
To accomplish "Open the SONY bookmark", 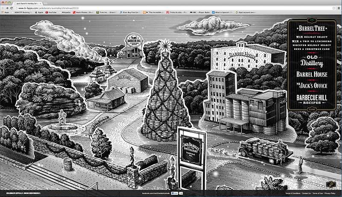I will [x=22, y=12].
